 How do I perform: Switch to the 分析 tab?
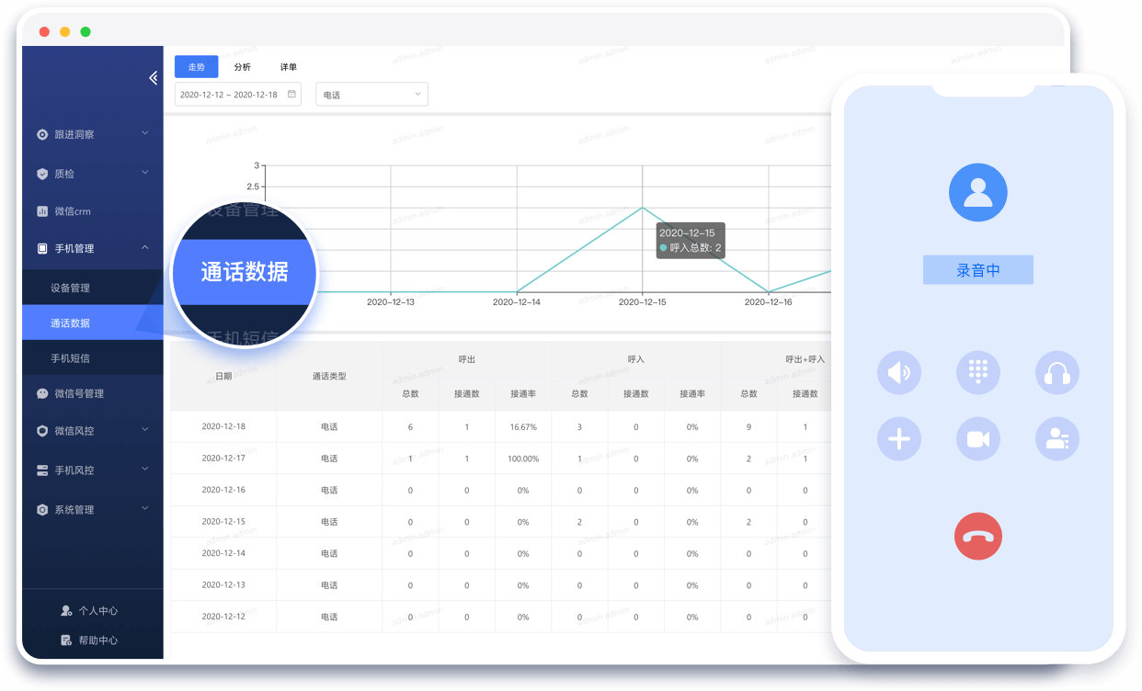pyautogui.click(x=242, y=67)
